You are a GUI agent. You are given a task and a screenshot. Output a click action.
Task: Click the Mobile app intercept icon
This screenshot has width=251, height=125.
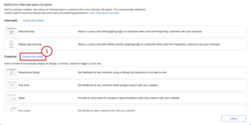(11, 44)
